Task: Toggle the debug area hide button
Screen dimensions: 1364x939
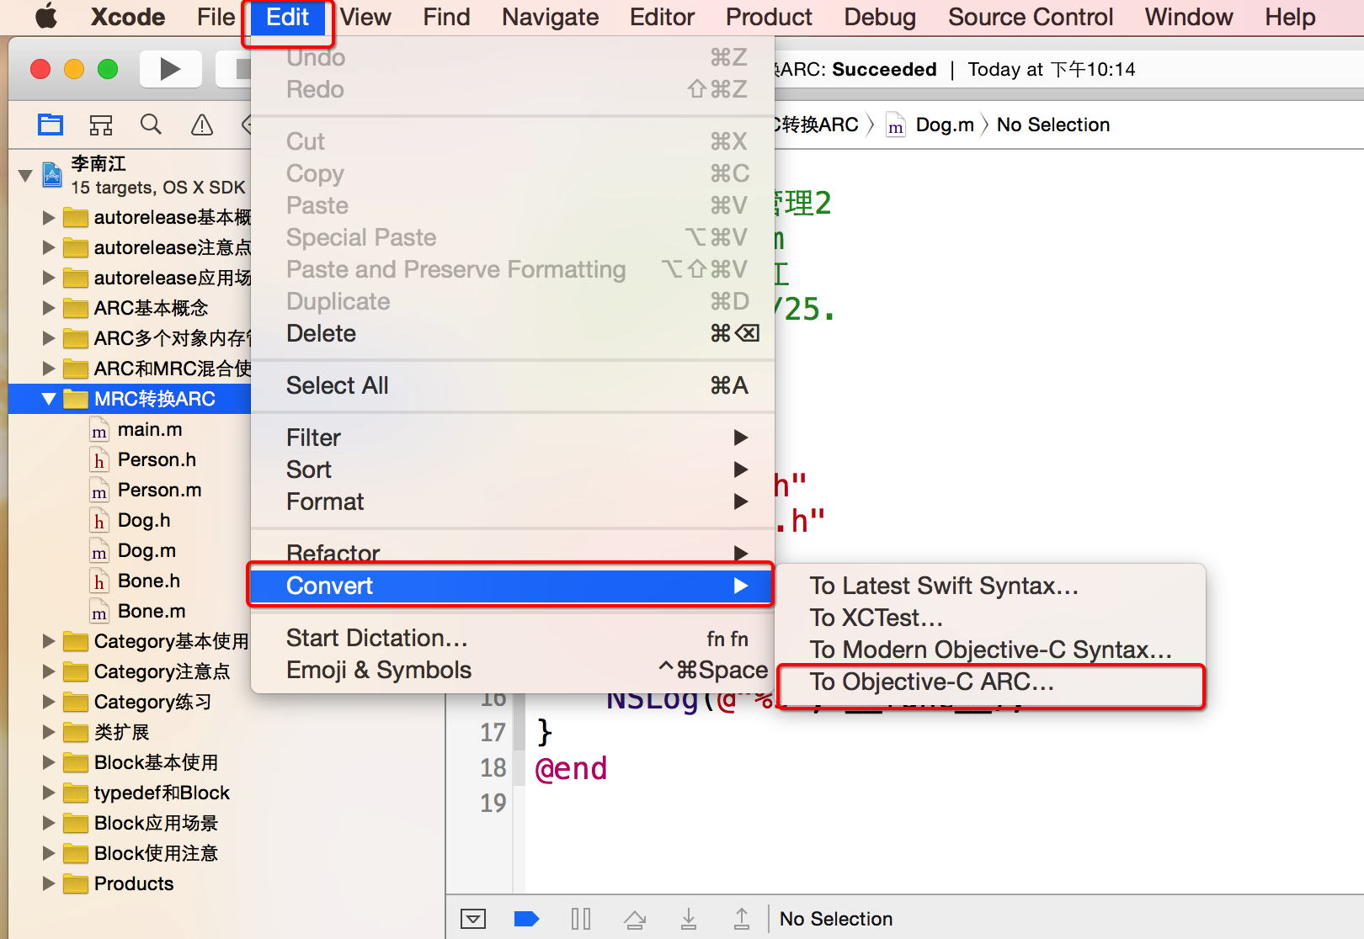Action: pos(473,919)
